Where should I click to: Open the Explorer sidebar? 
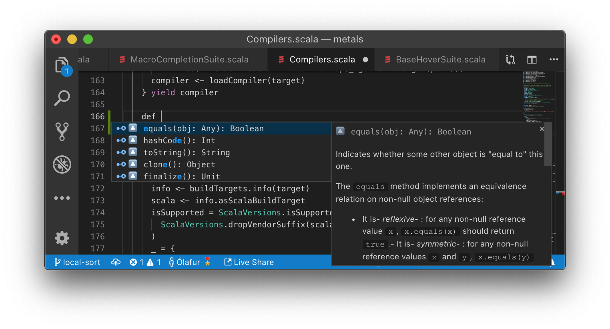click(x=62, y=65)
